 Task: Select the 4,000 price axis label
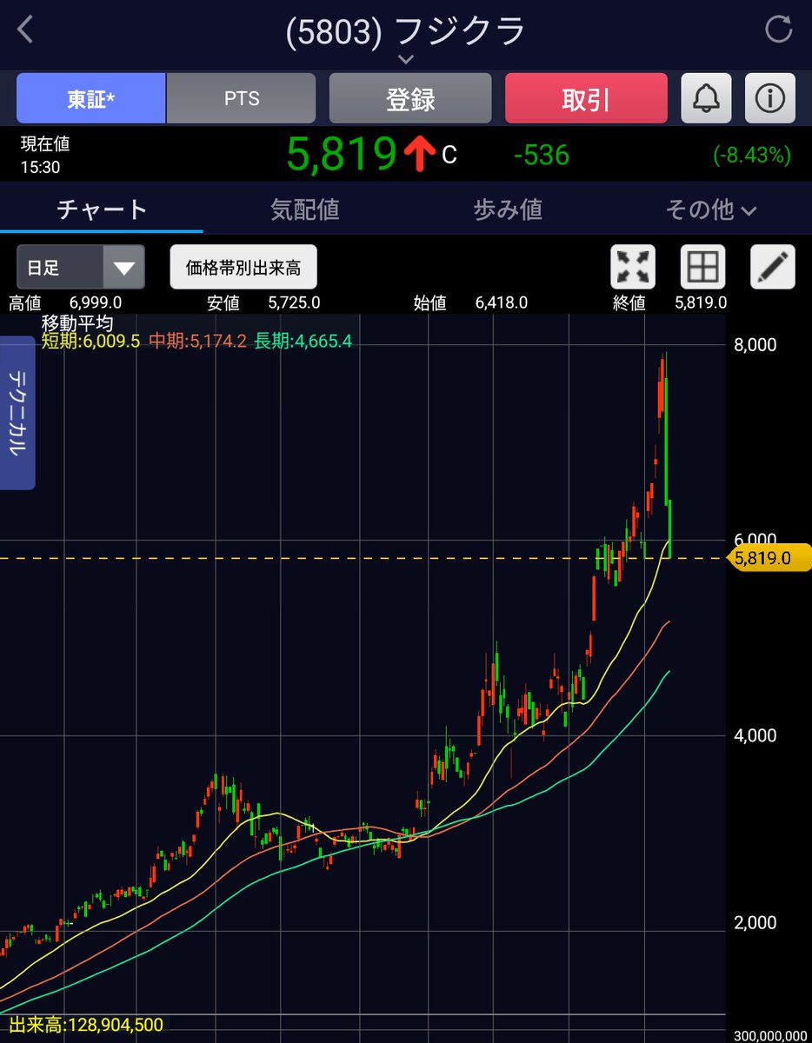pos(755,735)
